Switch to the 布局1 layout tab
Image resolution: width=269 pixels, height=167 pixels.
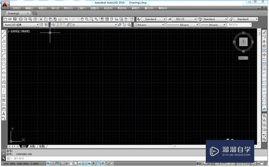(x=33, y=146)
